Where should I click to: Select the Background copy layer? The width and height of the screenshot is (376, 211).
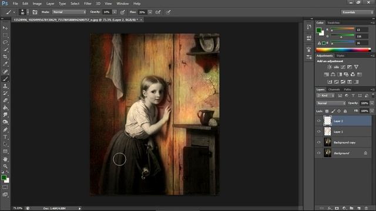tap(343, 142)
